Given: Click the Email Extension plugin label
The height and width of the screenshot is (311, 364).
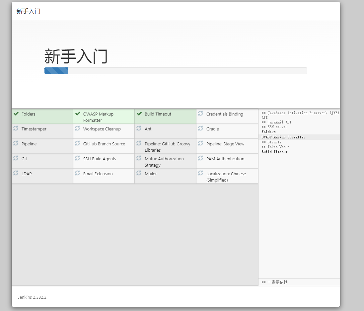Looking at the screenshot, I should coord(98,174).
